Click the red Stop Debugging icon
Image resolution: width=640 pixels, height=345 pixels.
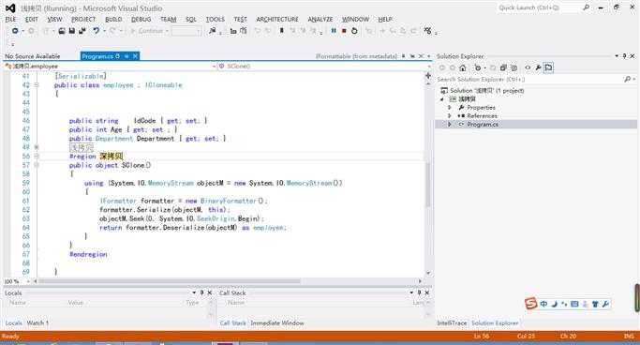[344, 31]
